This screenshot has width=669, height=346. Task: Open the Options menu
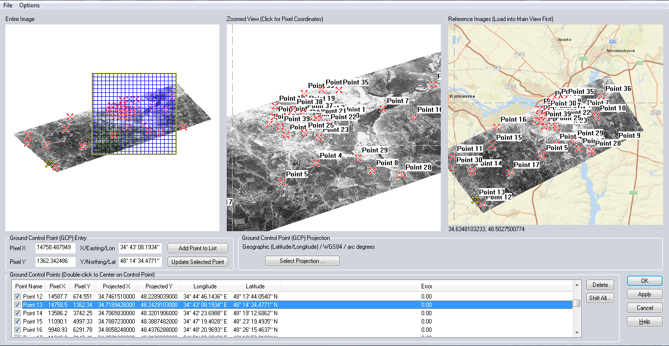29,5
